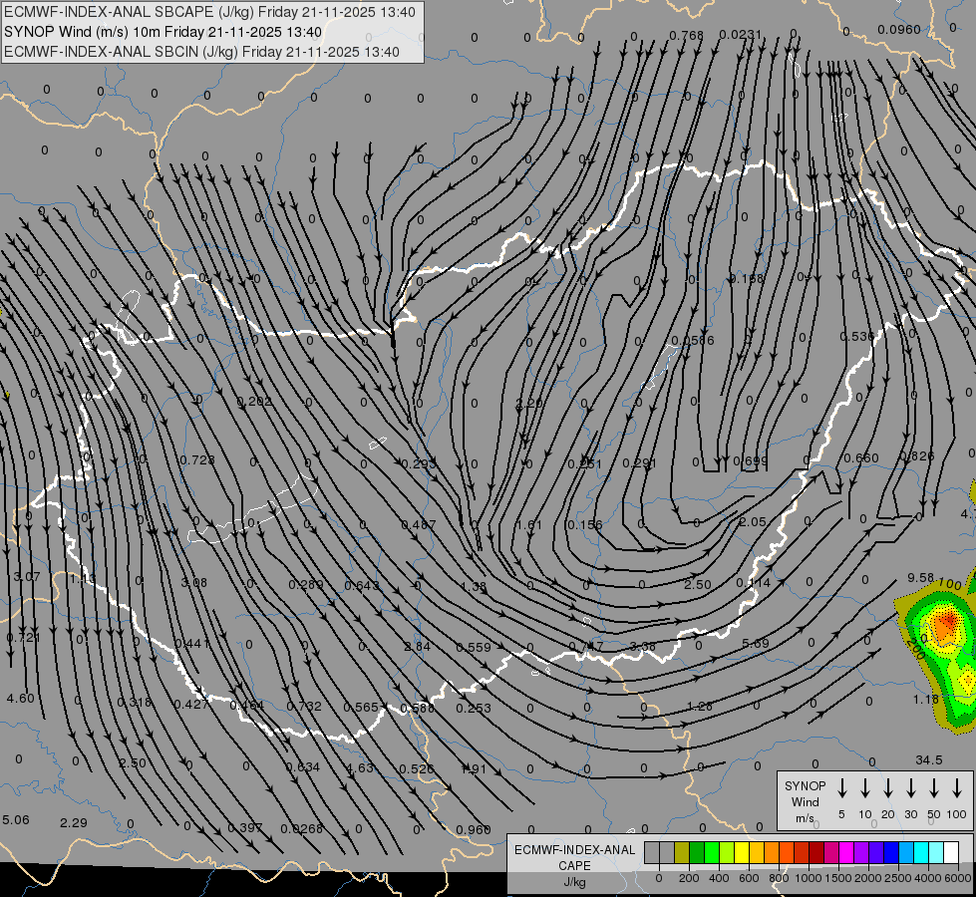
Task: Click the ECMWF-INDEX-ANAL SBCIN title line
Action: pyautogui.click(x=201, y=52)
